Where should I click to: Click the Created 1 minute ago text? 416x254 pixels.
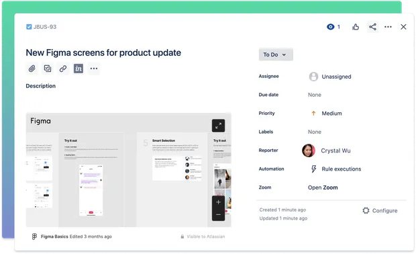point(282,210)
